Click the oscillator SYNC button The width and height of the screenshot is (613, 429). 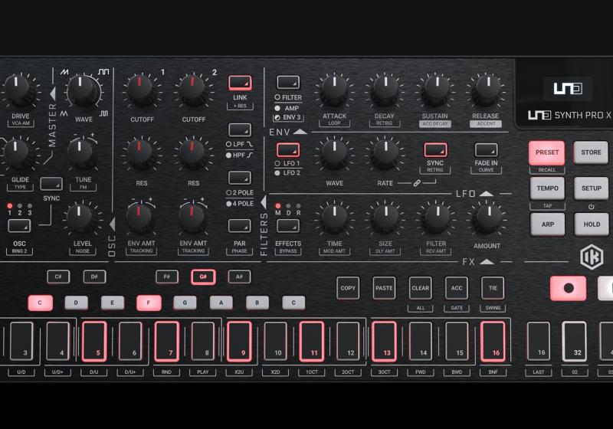coord(51,184)
